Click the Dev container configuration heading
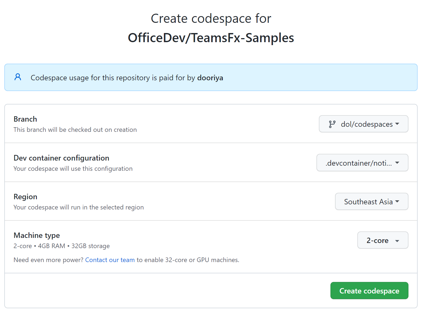 click(x=61, y=158)
